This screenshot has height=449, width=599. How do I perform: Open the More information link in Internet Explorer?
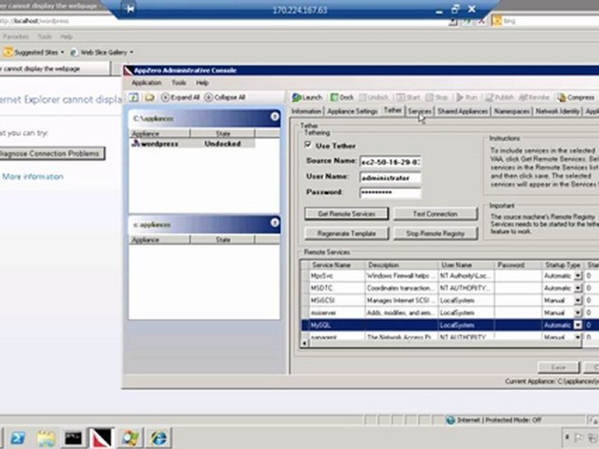click(32, 176)
